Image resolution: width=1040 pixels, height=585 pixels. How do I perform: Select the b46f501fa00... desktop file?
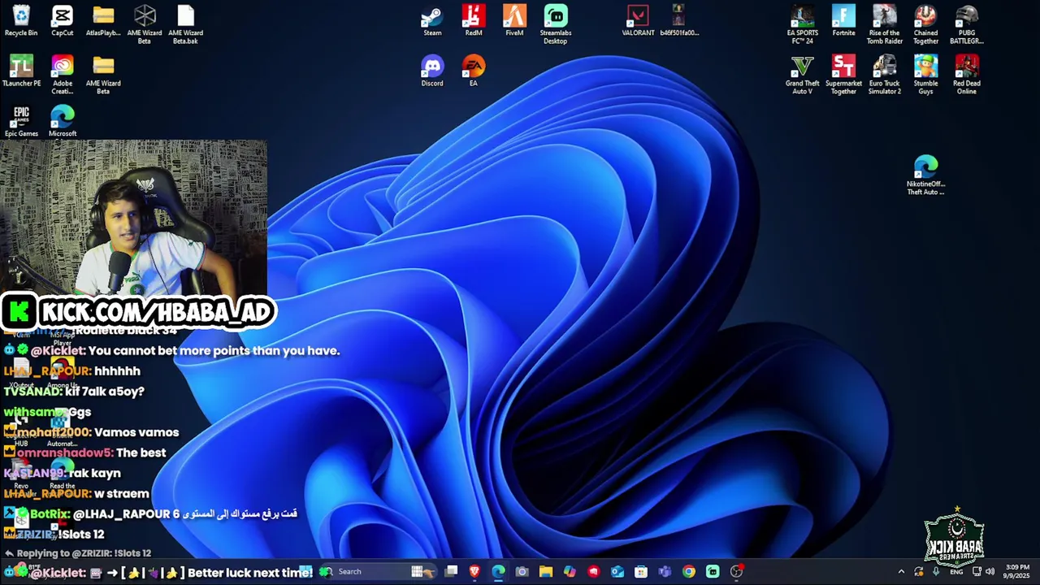(678, 20)
